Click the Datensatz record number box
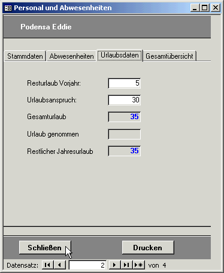 pos(87,265)
